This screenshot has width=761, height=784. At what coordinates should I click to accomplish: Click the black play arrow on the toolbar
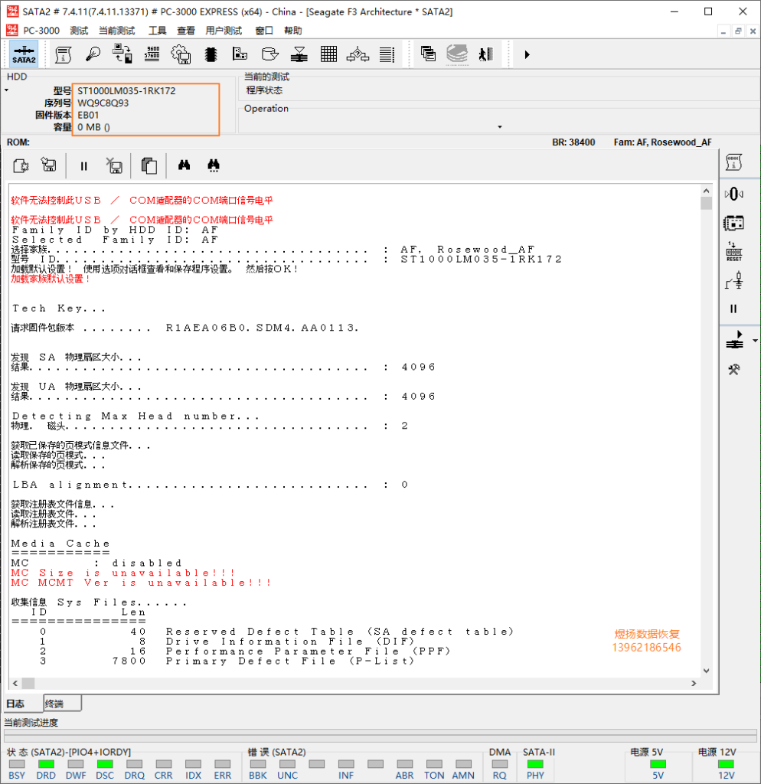[x=527, y=54]
